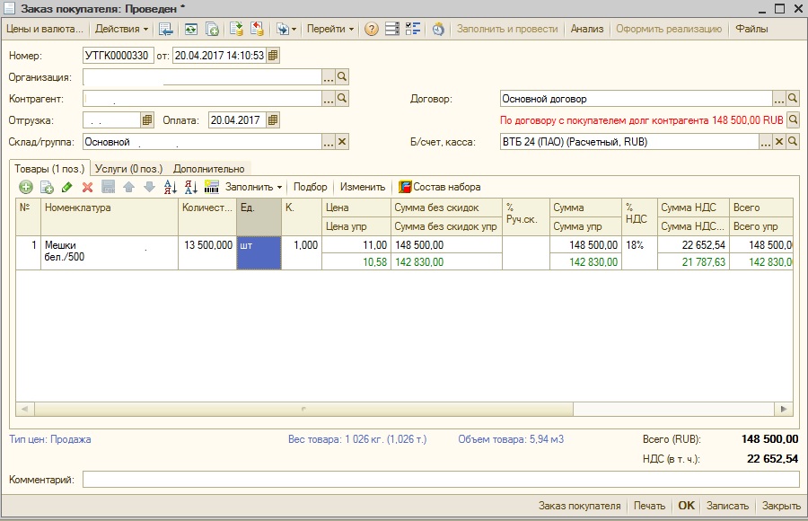Screen dimensions: 808x521
Task: Sort table rows ascending
Action: point(171,187)
